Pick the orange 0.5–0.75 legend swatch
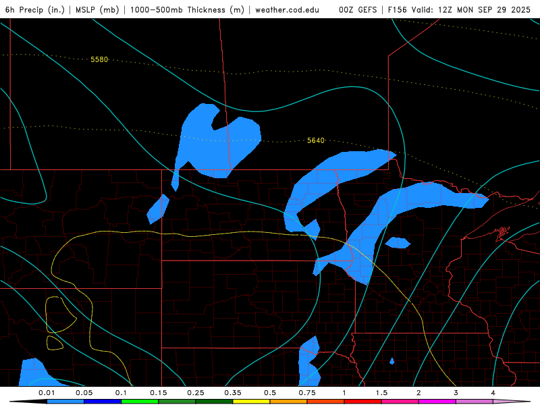 [x=289, y=402]
